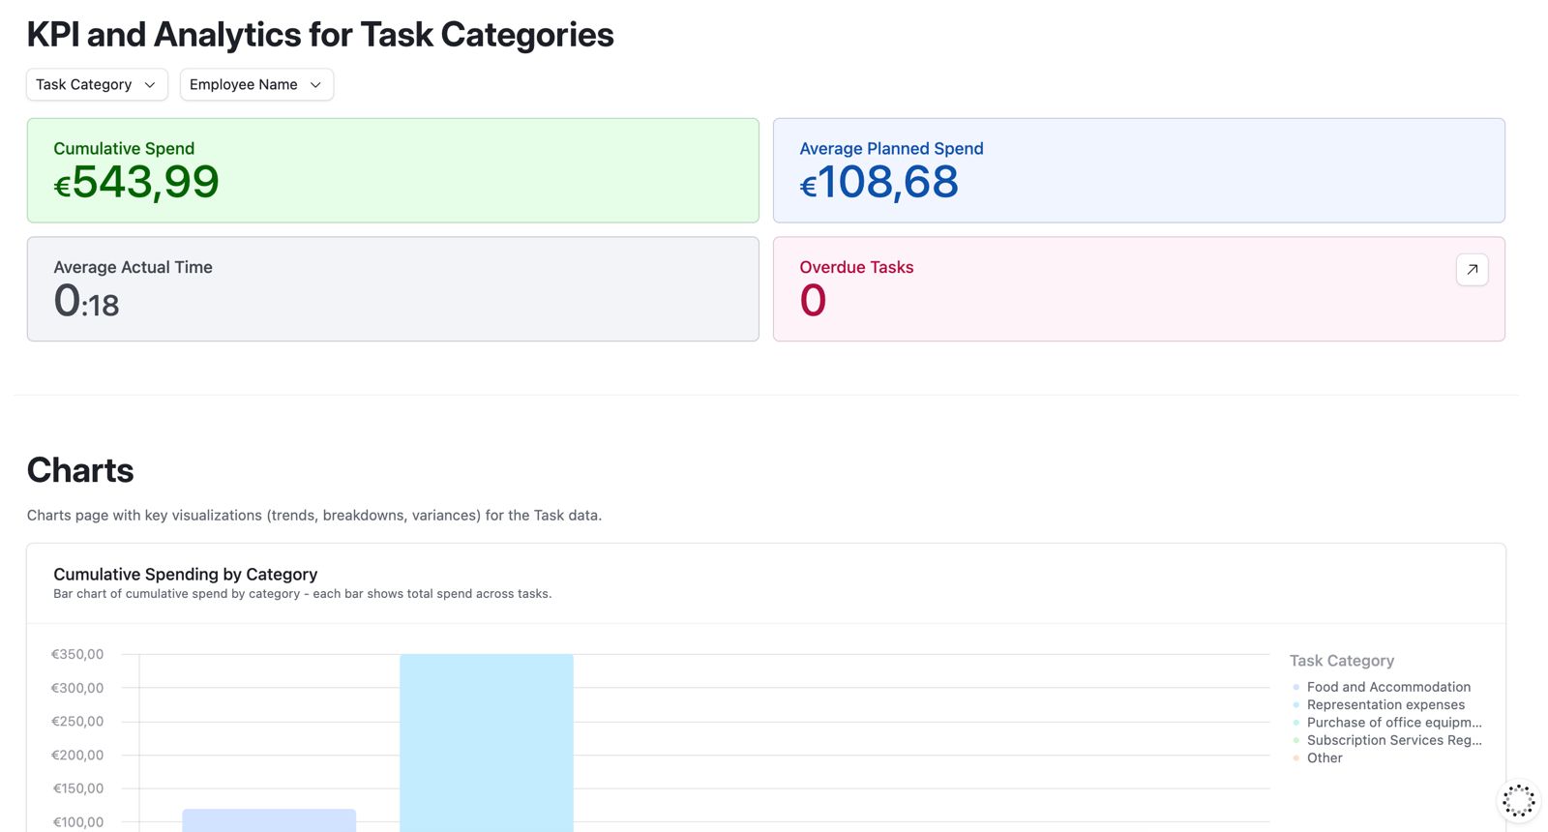Click the €250,00 axis label

[77, 721]
